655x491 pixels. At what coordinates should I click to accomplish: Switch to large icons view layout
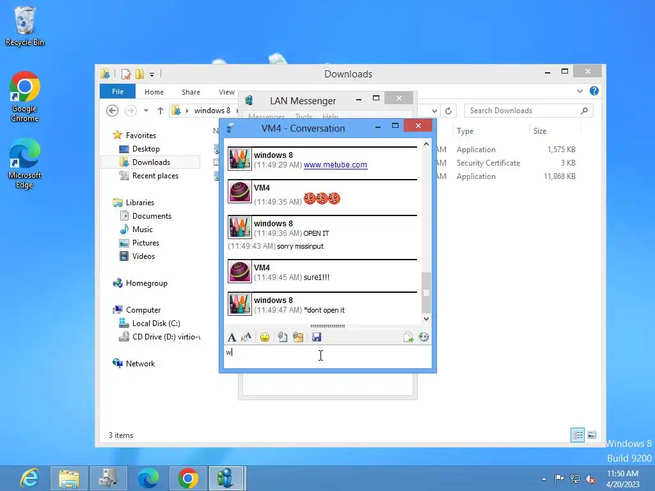click(592, 435)
